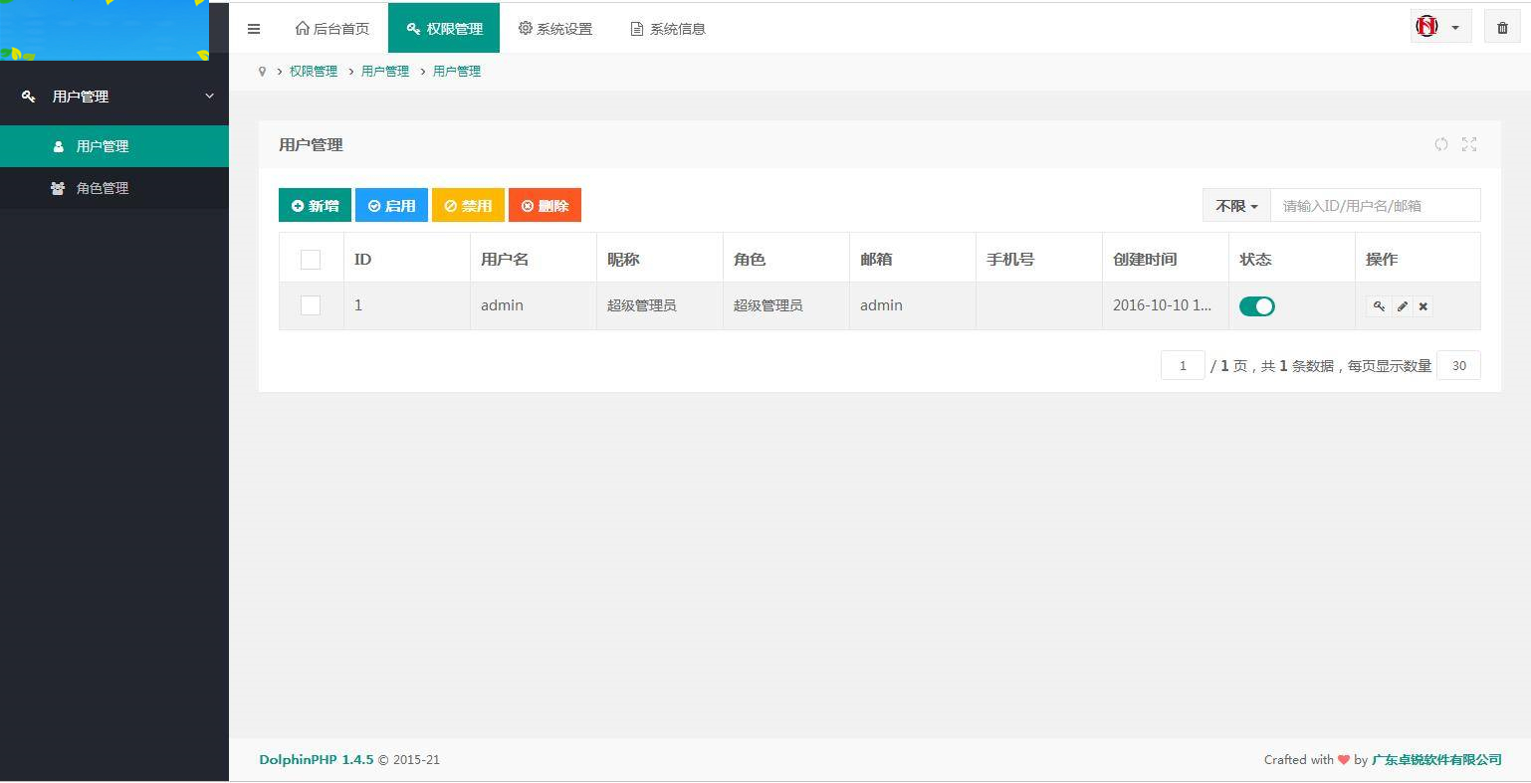Click the location pin in the breadcrumb bar
The height and width of the screenshot is (783, 1531).
coord(261,71)
